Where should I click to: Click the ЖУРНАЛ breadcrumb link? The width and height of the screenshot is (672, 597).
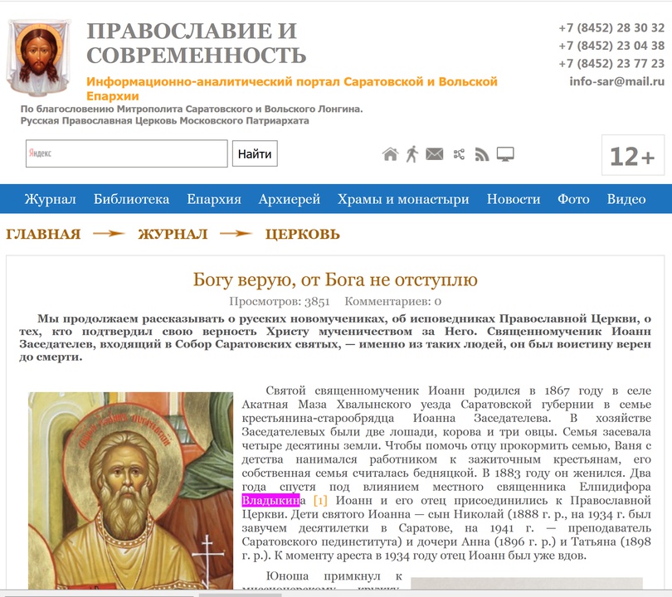[173, 235]
